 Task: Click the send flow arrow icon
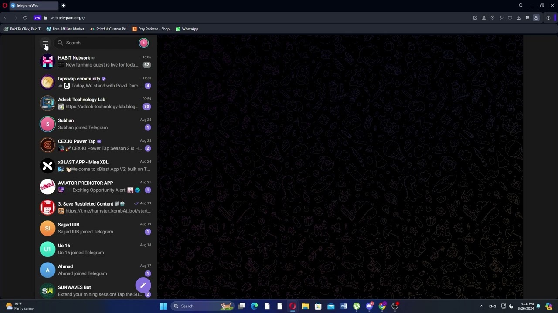(x=501, y=18)
